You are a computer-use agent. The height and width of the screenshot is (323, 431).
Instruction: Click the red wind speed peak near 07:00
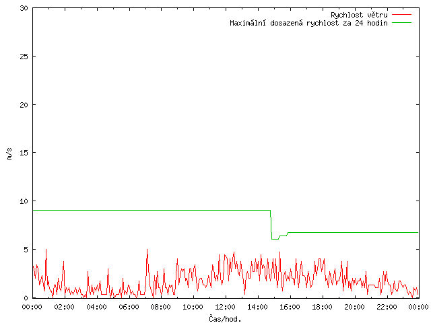[x=147, y=250]
